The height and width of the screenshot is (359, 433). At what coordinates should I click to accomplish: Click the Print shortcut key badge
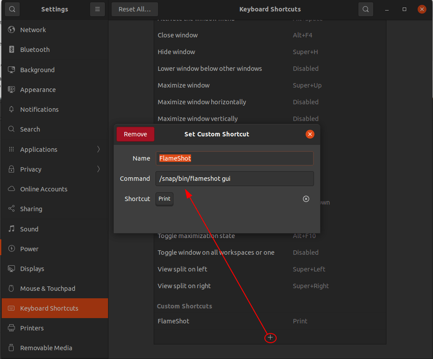point(164,199)
